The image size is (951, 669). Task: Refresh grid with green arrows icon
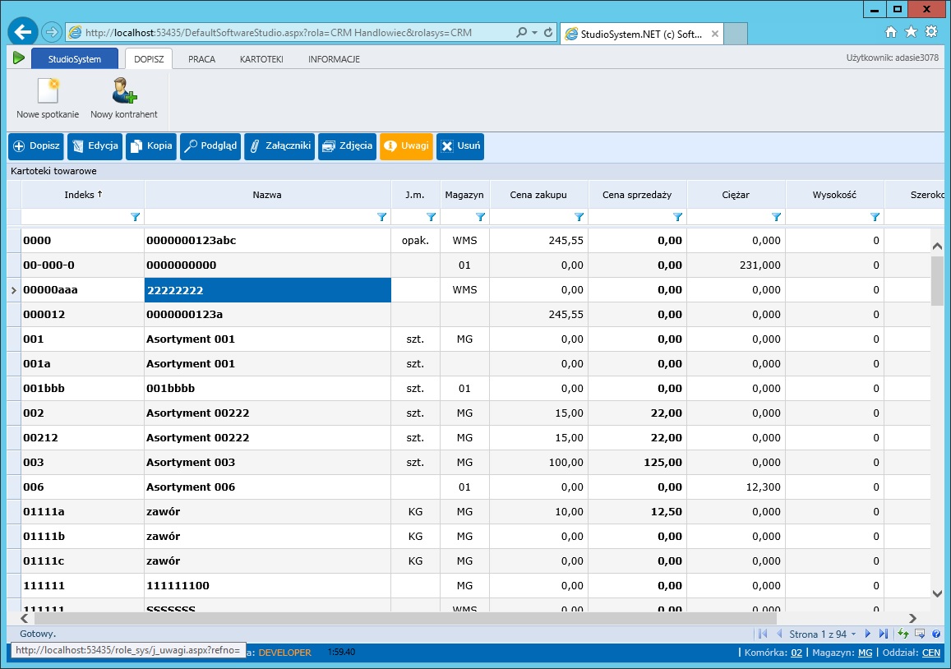tap(903, 634)
